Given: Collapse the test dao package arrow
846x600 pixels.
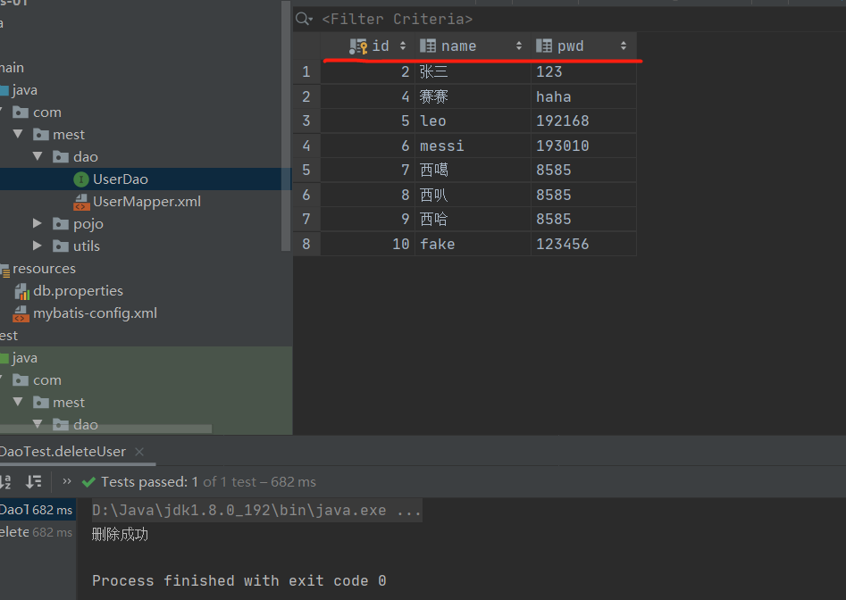Looking at the screenshot, I should 38,424.
